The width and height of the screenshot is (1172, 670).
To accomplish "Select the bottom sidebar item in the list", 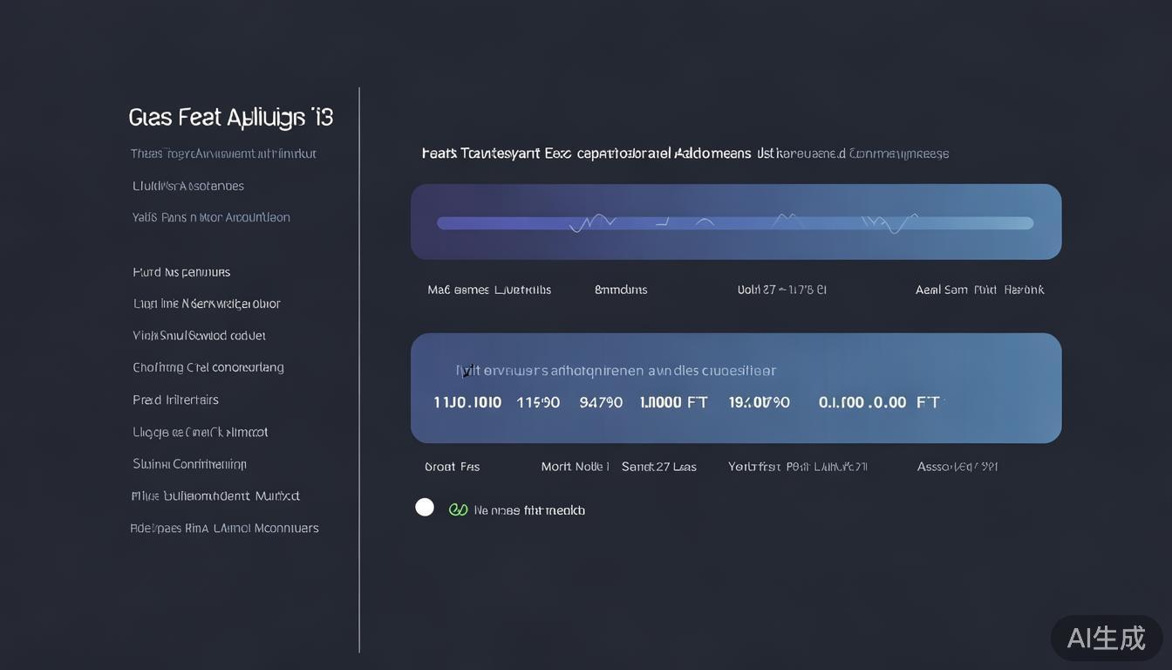I will pos(224,528).
